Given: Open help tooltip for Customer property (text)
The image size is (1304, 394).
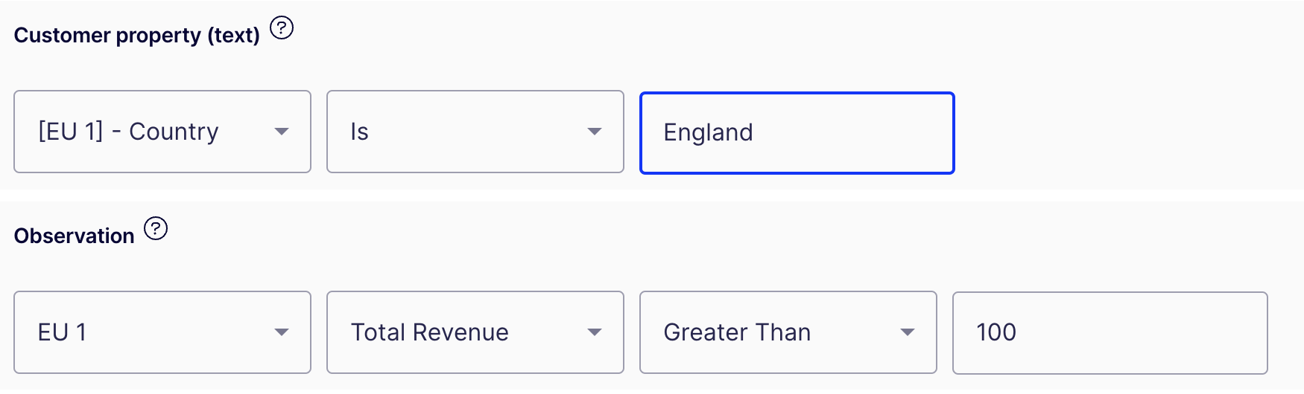Looking at the screenshot, I should [282, 28].
